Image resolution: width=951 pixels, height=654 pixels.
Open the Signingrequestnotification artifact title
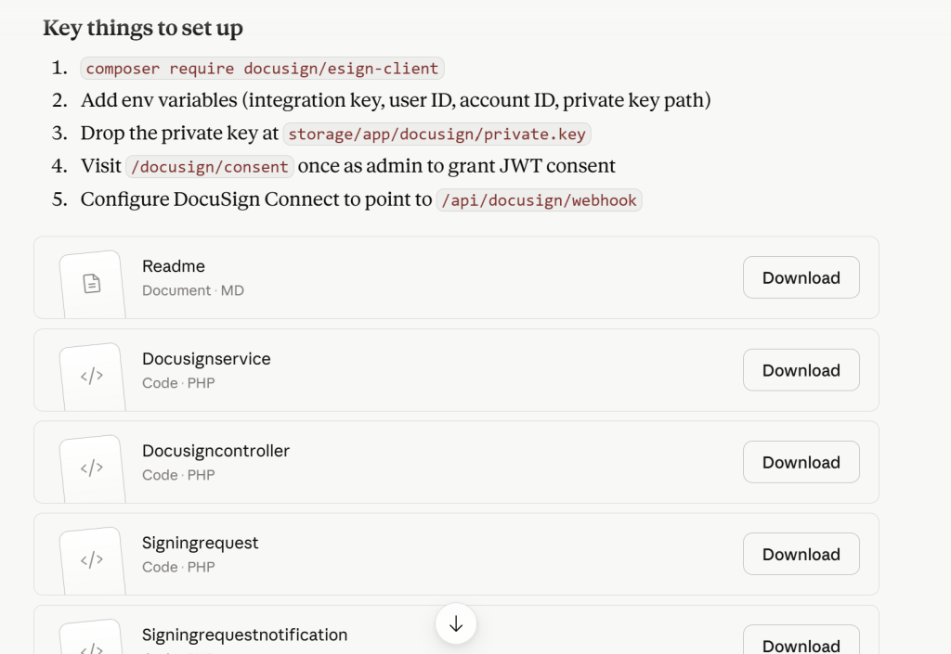(x=244, y=635)
